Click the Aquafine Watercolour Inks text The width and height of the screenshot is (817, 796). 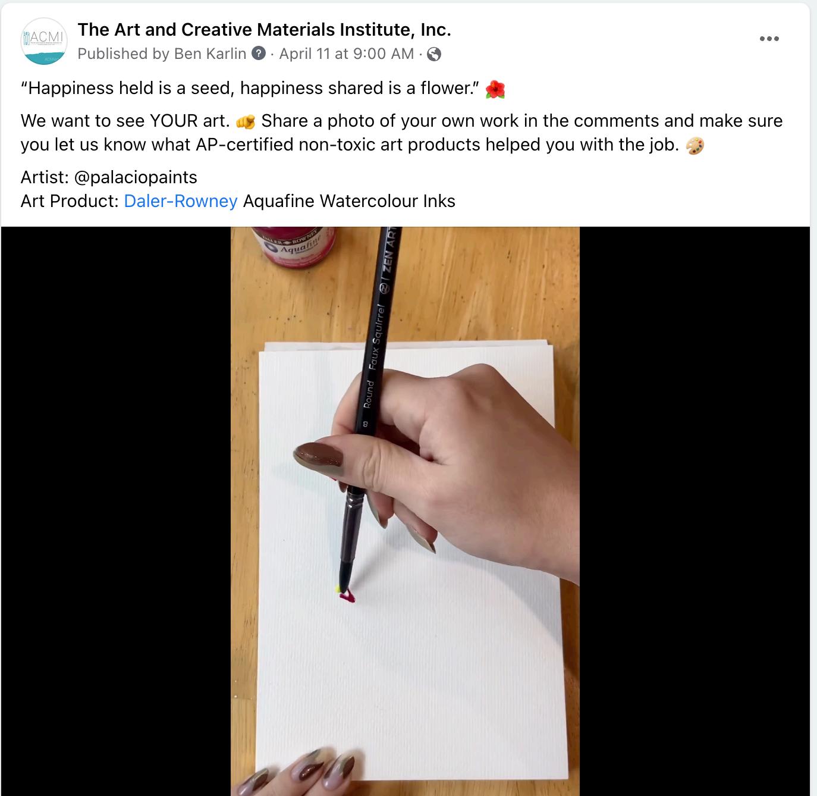click(349, 201)
